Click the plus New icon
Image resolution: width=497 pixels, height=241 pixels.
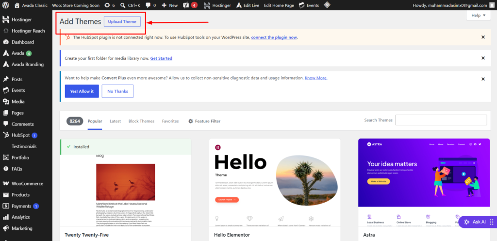click(x=164, y=5)
